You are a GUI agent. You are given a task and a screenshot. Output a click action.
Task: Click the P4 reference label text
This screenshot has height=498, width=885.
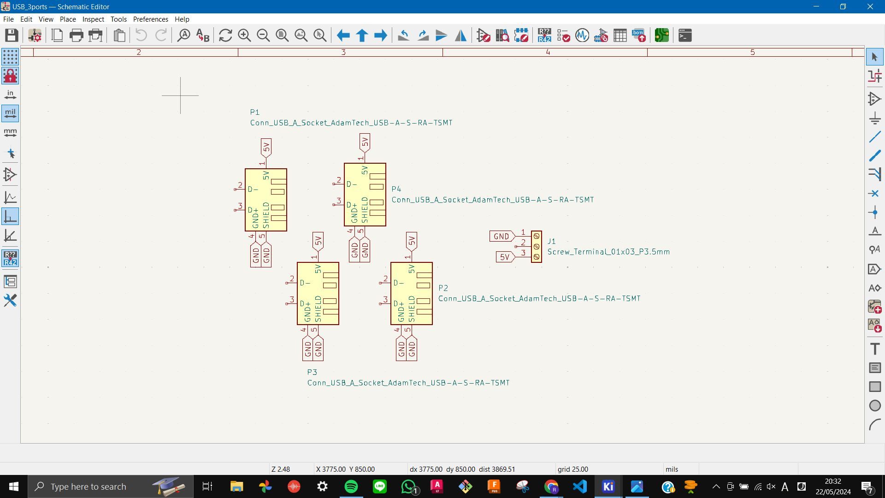396,189
